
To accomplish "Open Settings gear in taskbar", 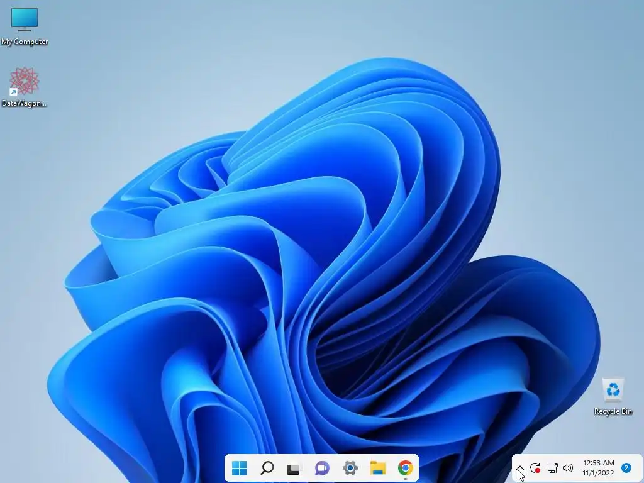I will point(350,468).
